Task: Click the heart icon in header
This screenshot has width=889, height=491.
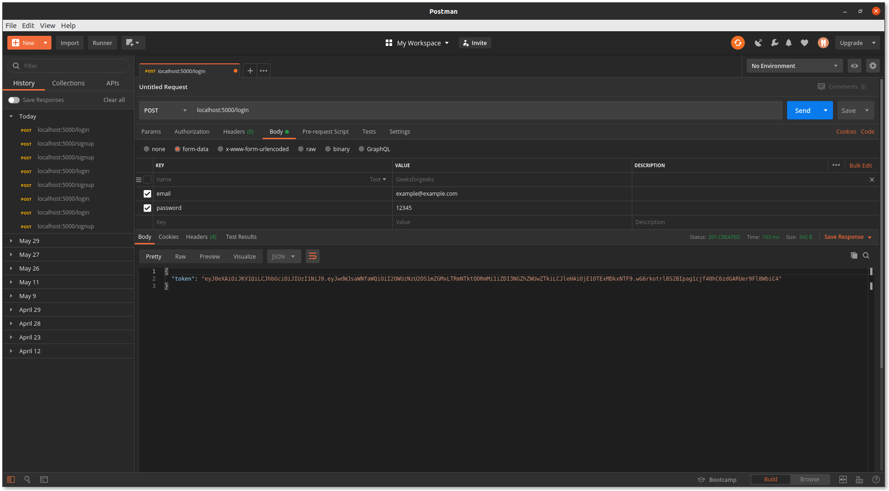Action: [x=804, y=43]
